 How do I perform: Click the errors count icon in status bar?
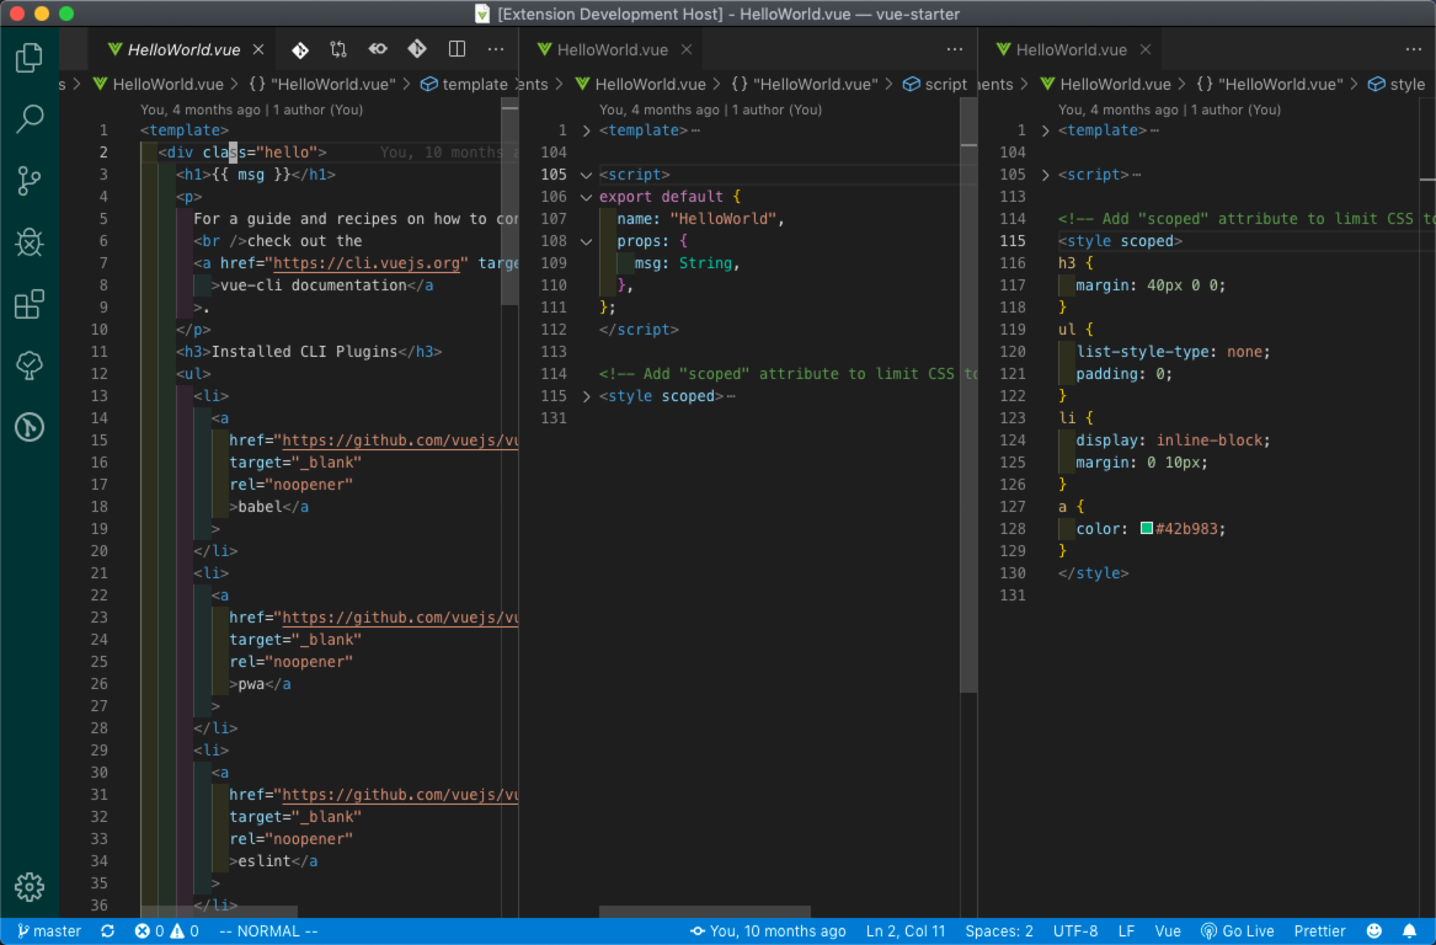149,931
